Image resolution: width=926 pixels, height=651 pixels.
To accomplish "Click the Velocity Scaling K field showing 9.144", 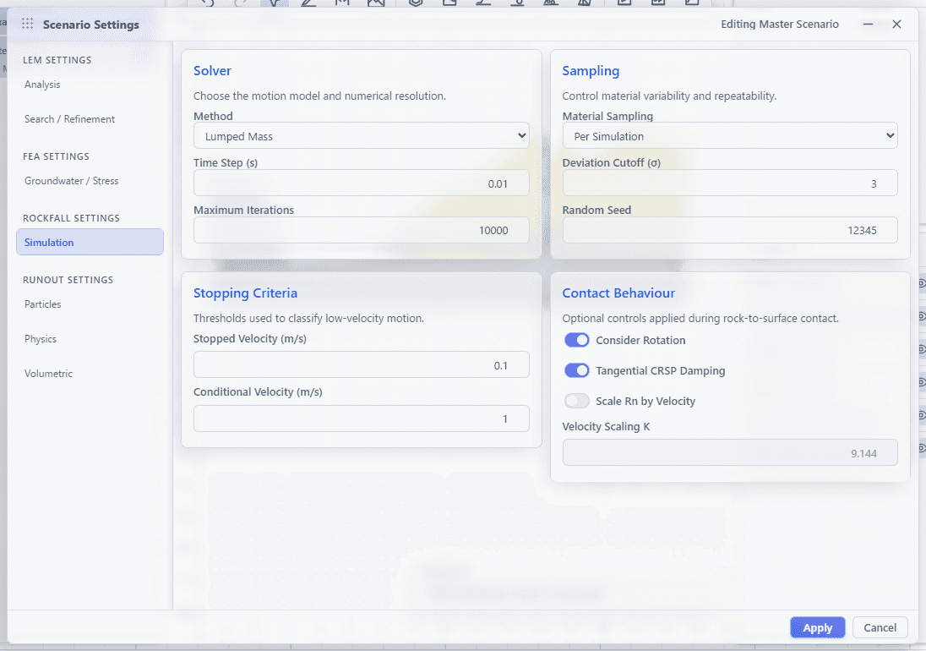I will click(730, 453).
